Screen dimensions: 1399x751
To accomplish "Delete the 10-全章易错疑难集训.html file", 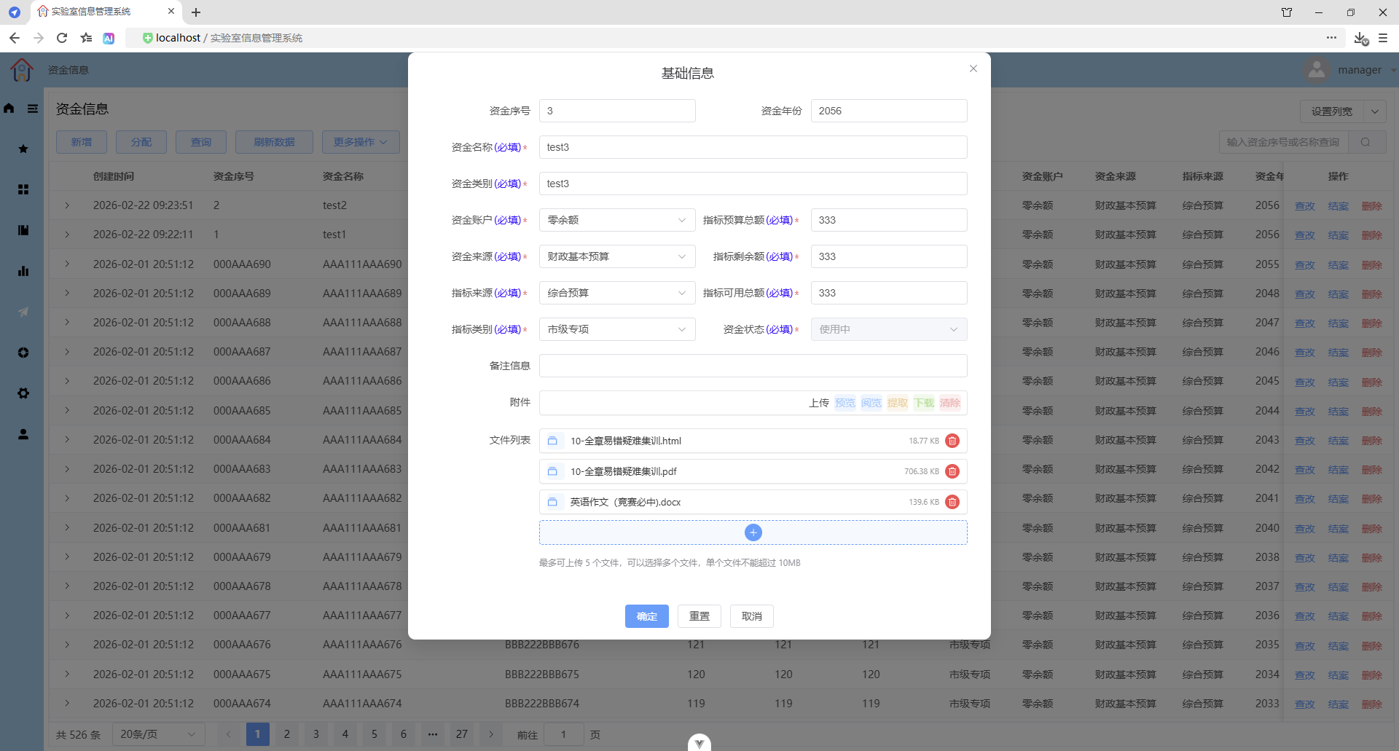I will tap(952, 441).
